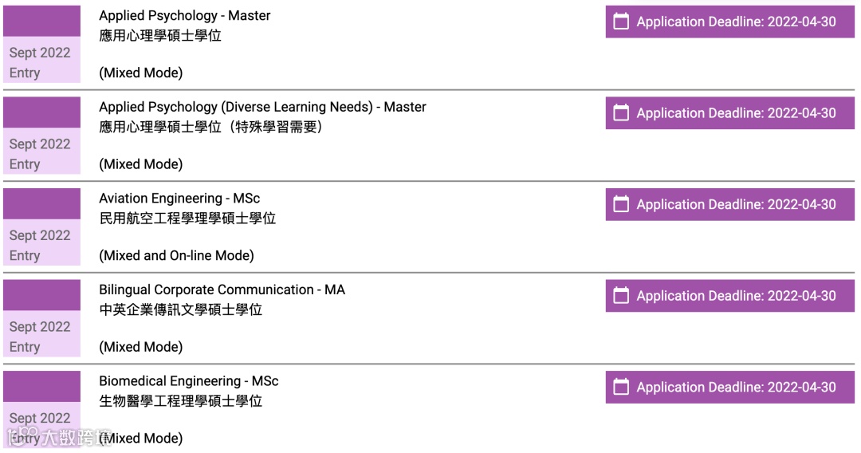Click calendar icon in Aviation Engineering deadline
Viewport: 861px width, 453px height.
pyautogui.click(x=621, y=204)
